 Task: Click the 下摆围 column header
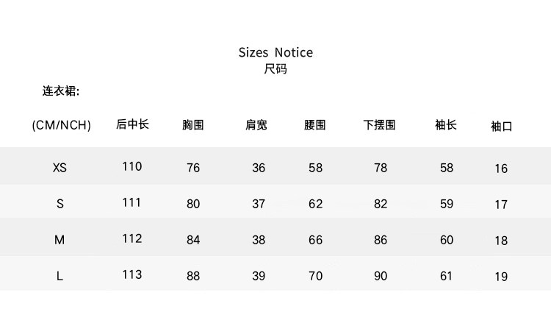[x=380, y=125]
